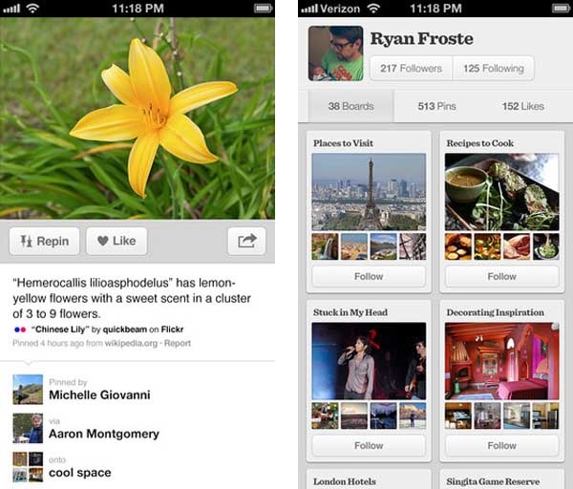The width and height of the screenshot is (573, 489).
Task: Follow the Stuck in My Head board
Action: point(369,446)
